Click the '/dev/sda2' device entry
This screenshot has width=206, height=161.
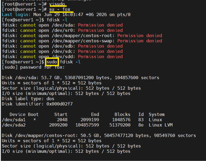[x=14, y=125]
